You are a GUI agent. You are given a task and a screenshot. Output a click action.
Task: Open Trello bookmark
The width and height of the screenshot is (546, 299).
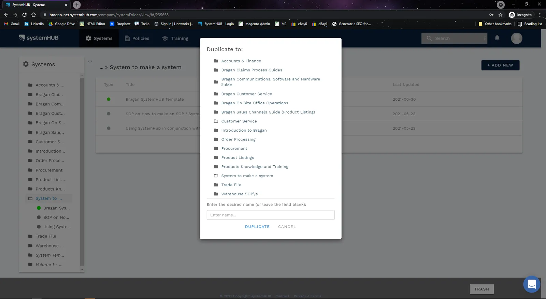[142, 24]
